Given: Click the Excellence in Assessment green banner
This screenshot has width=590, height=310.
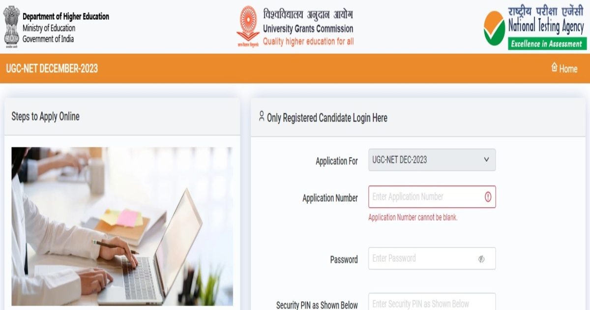Looking at the screenshot, I should click(547, 44).
